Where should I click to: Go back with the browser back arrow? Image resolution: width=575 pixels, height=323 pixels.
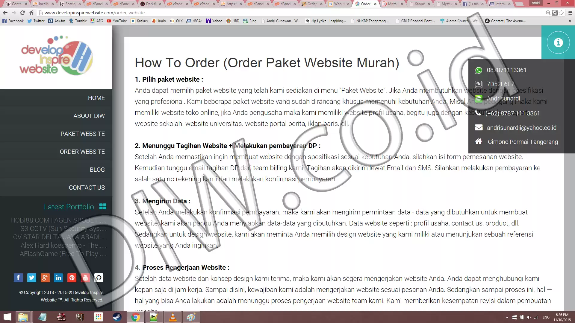(x=5, y=13)
